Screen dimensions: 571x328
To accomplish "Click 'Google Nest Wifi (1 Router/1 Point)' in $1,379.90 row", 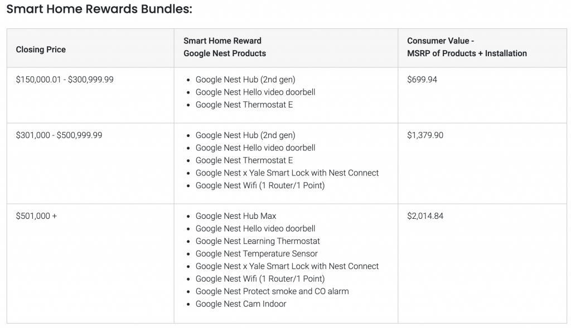I will 260,185.
